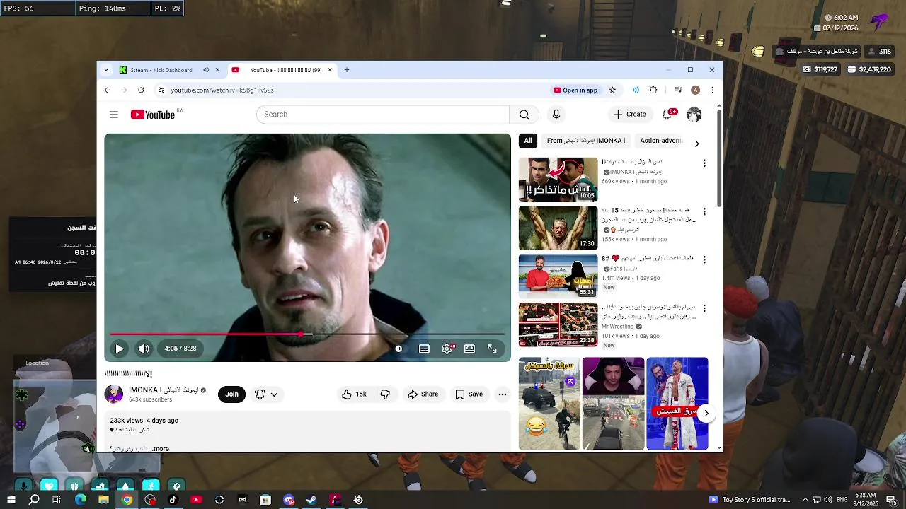The height and width of the screenshot is (509, 906).
Task: Open the 55:31 recommended video thumbnail
Action: click(558, 276)
